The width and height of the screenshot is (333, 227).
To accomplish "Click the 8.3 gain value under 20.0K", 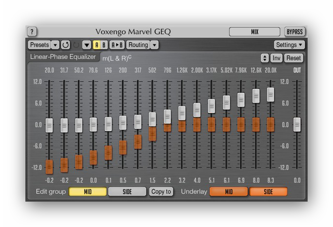I will pos(271,180).
